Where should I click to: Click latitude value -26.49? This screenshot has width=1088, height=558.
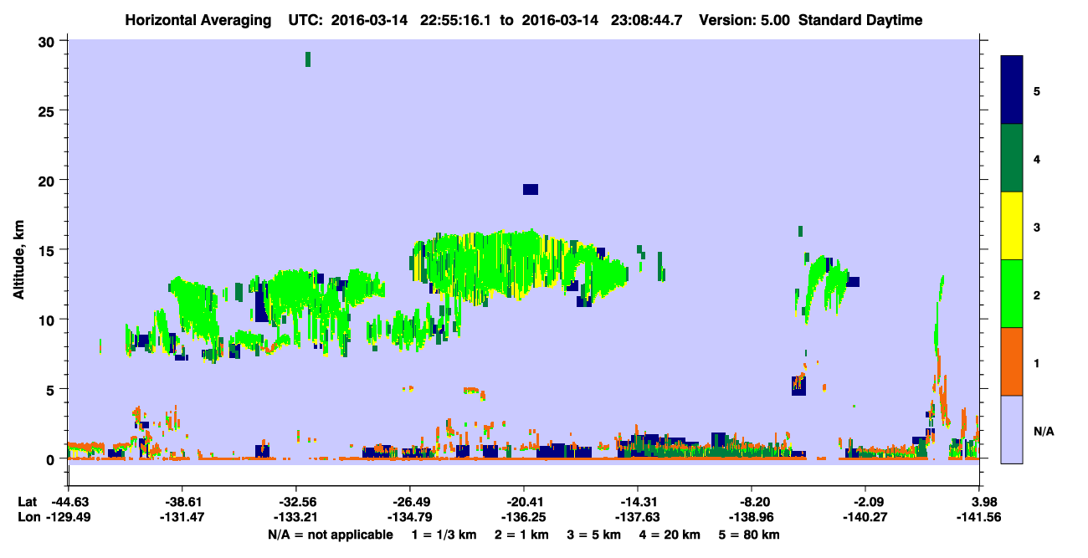click(410, 502)
